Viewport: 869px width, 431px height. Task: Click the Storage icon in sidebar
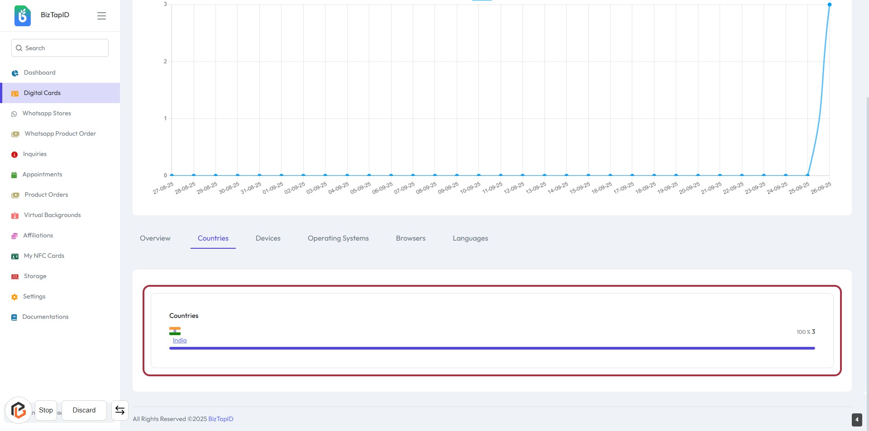15,277
